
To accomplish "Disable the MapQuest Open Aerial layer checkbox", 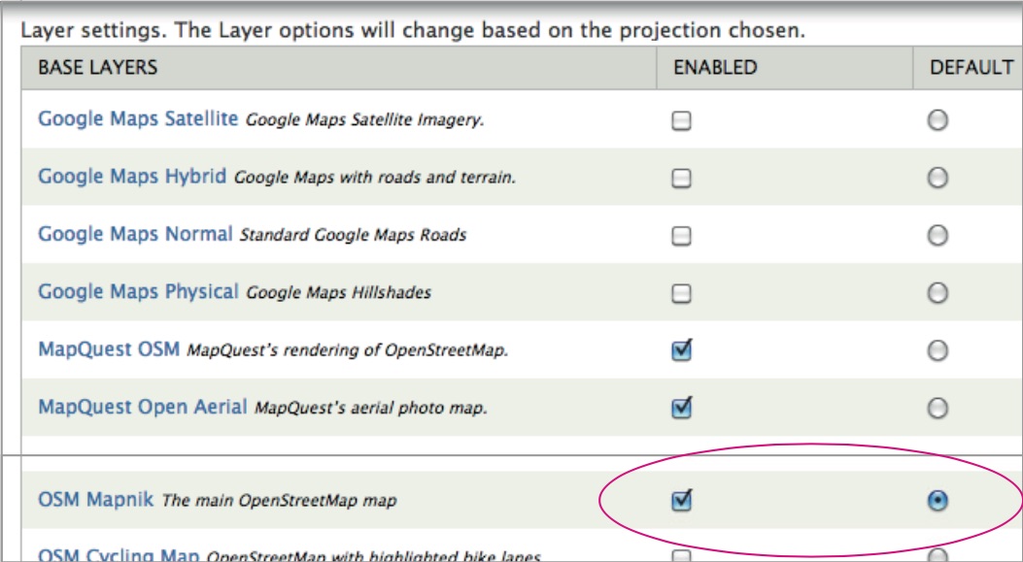I will 682,409.
